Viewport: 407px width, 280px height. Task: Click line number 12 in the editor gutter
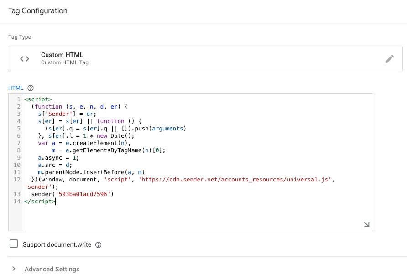click(16, 180)
